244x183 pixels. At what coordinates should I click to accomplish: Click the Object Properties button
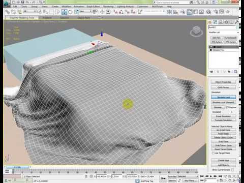(x=223, y=82)
